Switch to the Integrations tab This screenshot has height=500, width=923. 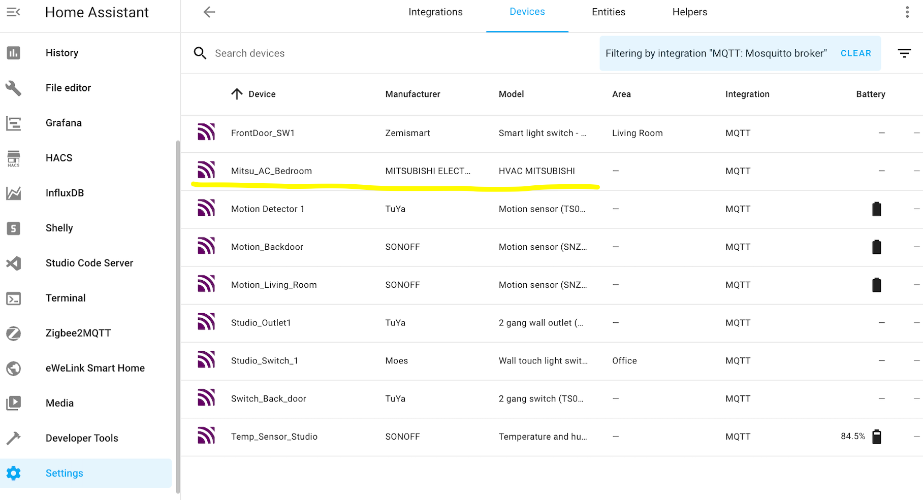435,12
